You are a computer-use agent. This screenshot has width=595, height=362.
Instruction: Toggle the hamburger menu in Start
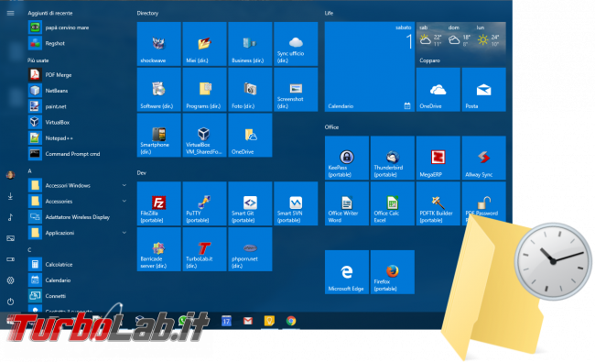(x=11, y=14)
